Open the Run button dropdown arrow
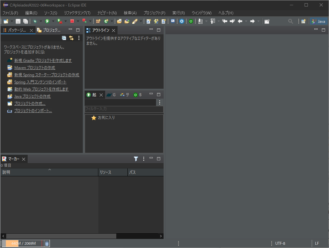The width and height of the screenshot is (329, 248). click(53, 21)
